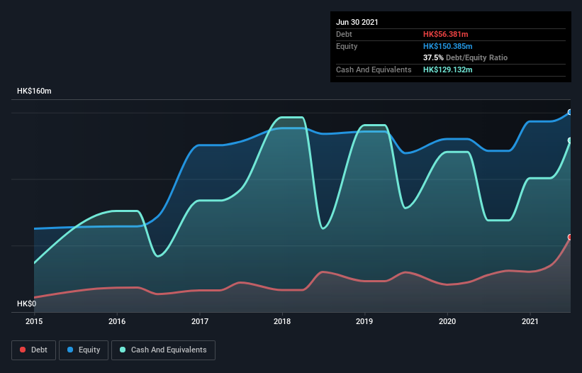The image size is (582, 373).
Task: Click the 2015 x-axis label
Action: point(34,321)
